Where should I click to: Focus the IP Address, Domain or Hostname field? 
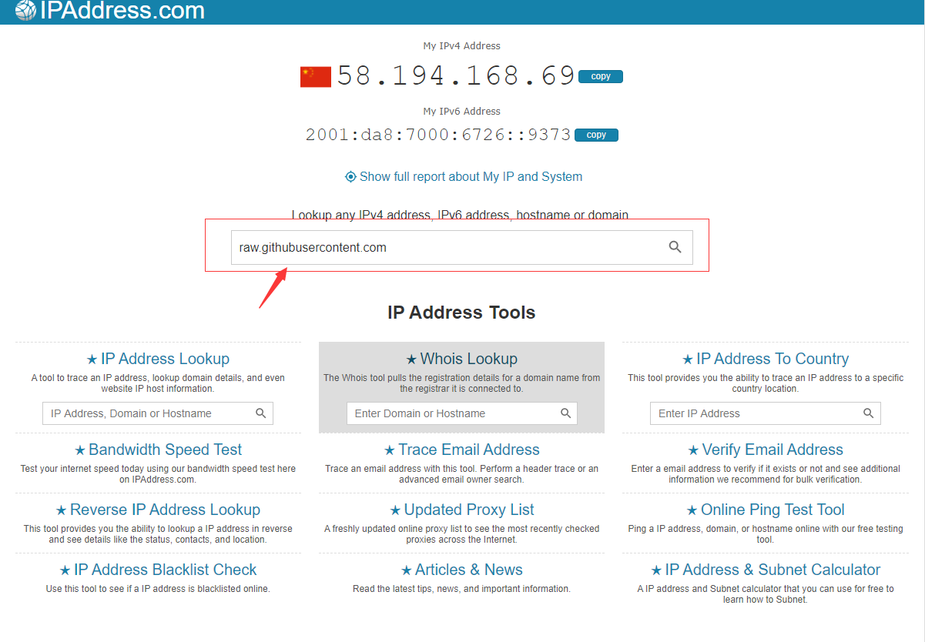coord(158,413)
